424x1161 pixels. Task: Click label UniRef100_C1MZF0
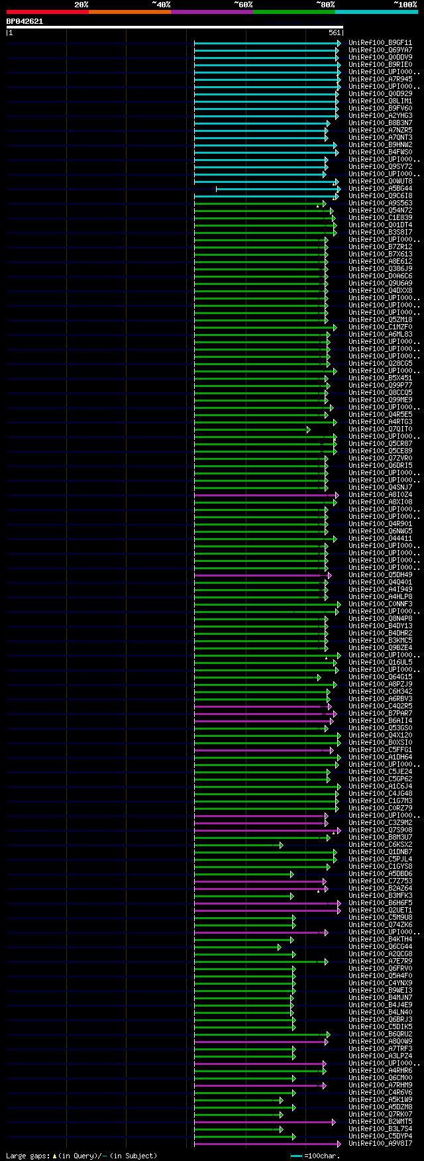tap(380, 327)
